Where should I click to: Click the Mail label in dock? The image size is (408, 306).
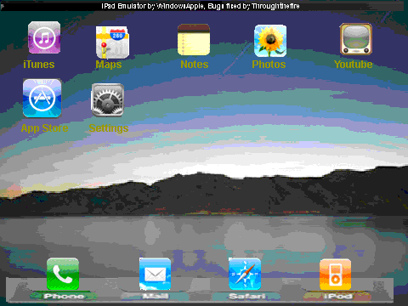pos(156,297)
